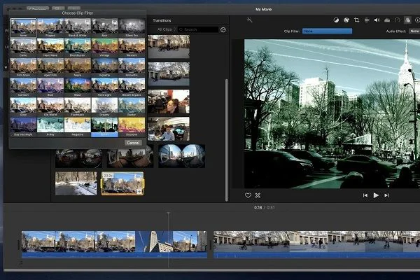Click the reject X icon below viewer
The width and height of the screenshot is (420, 280).
click(258, 195)
